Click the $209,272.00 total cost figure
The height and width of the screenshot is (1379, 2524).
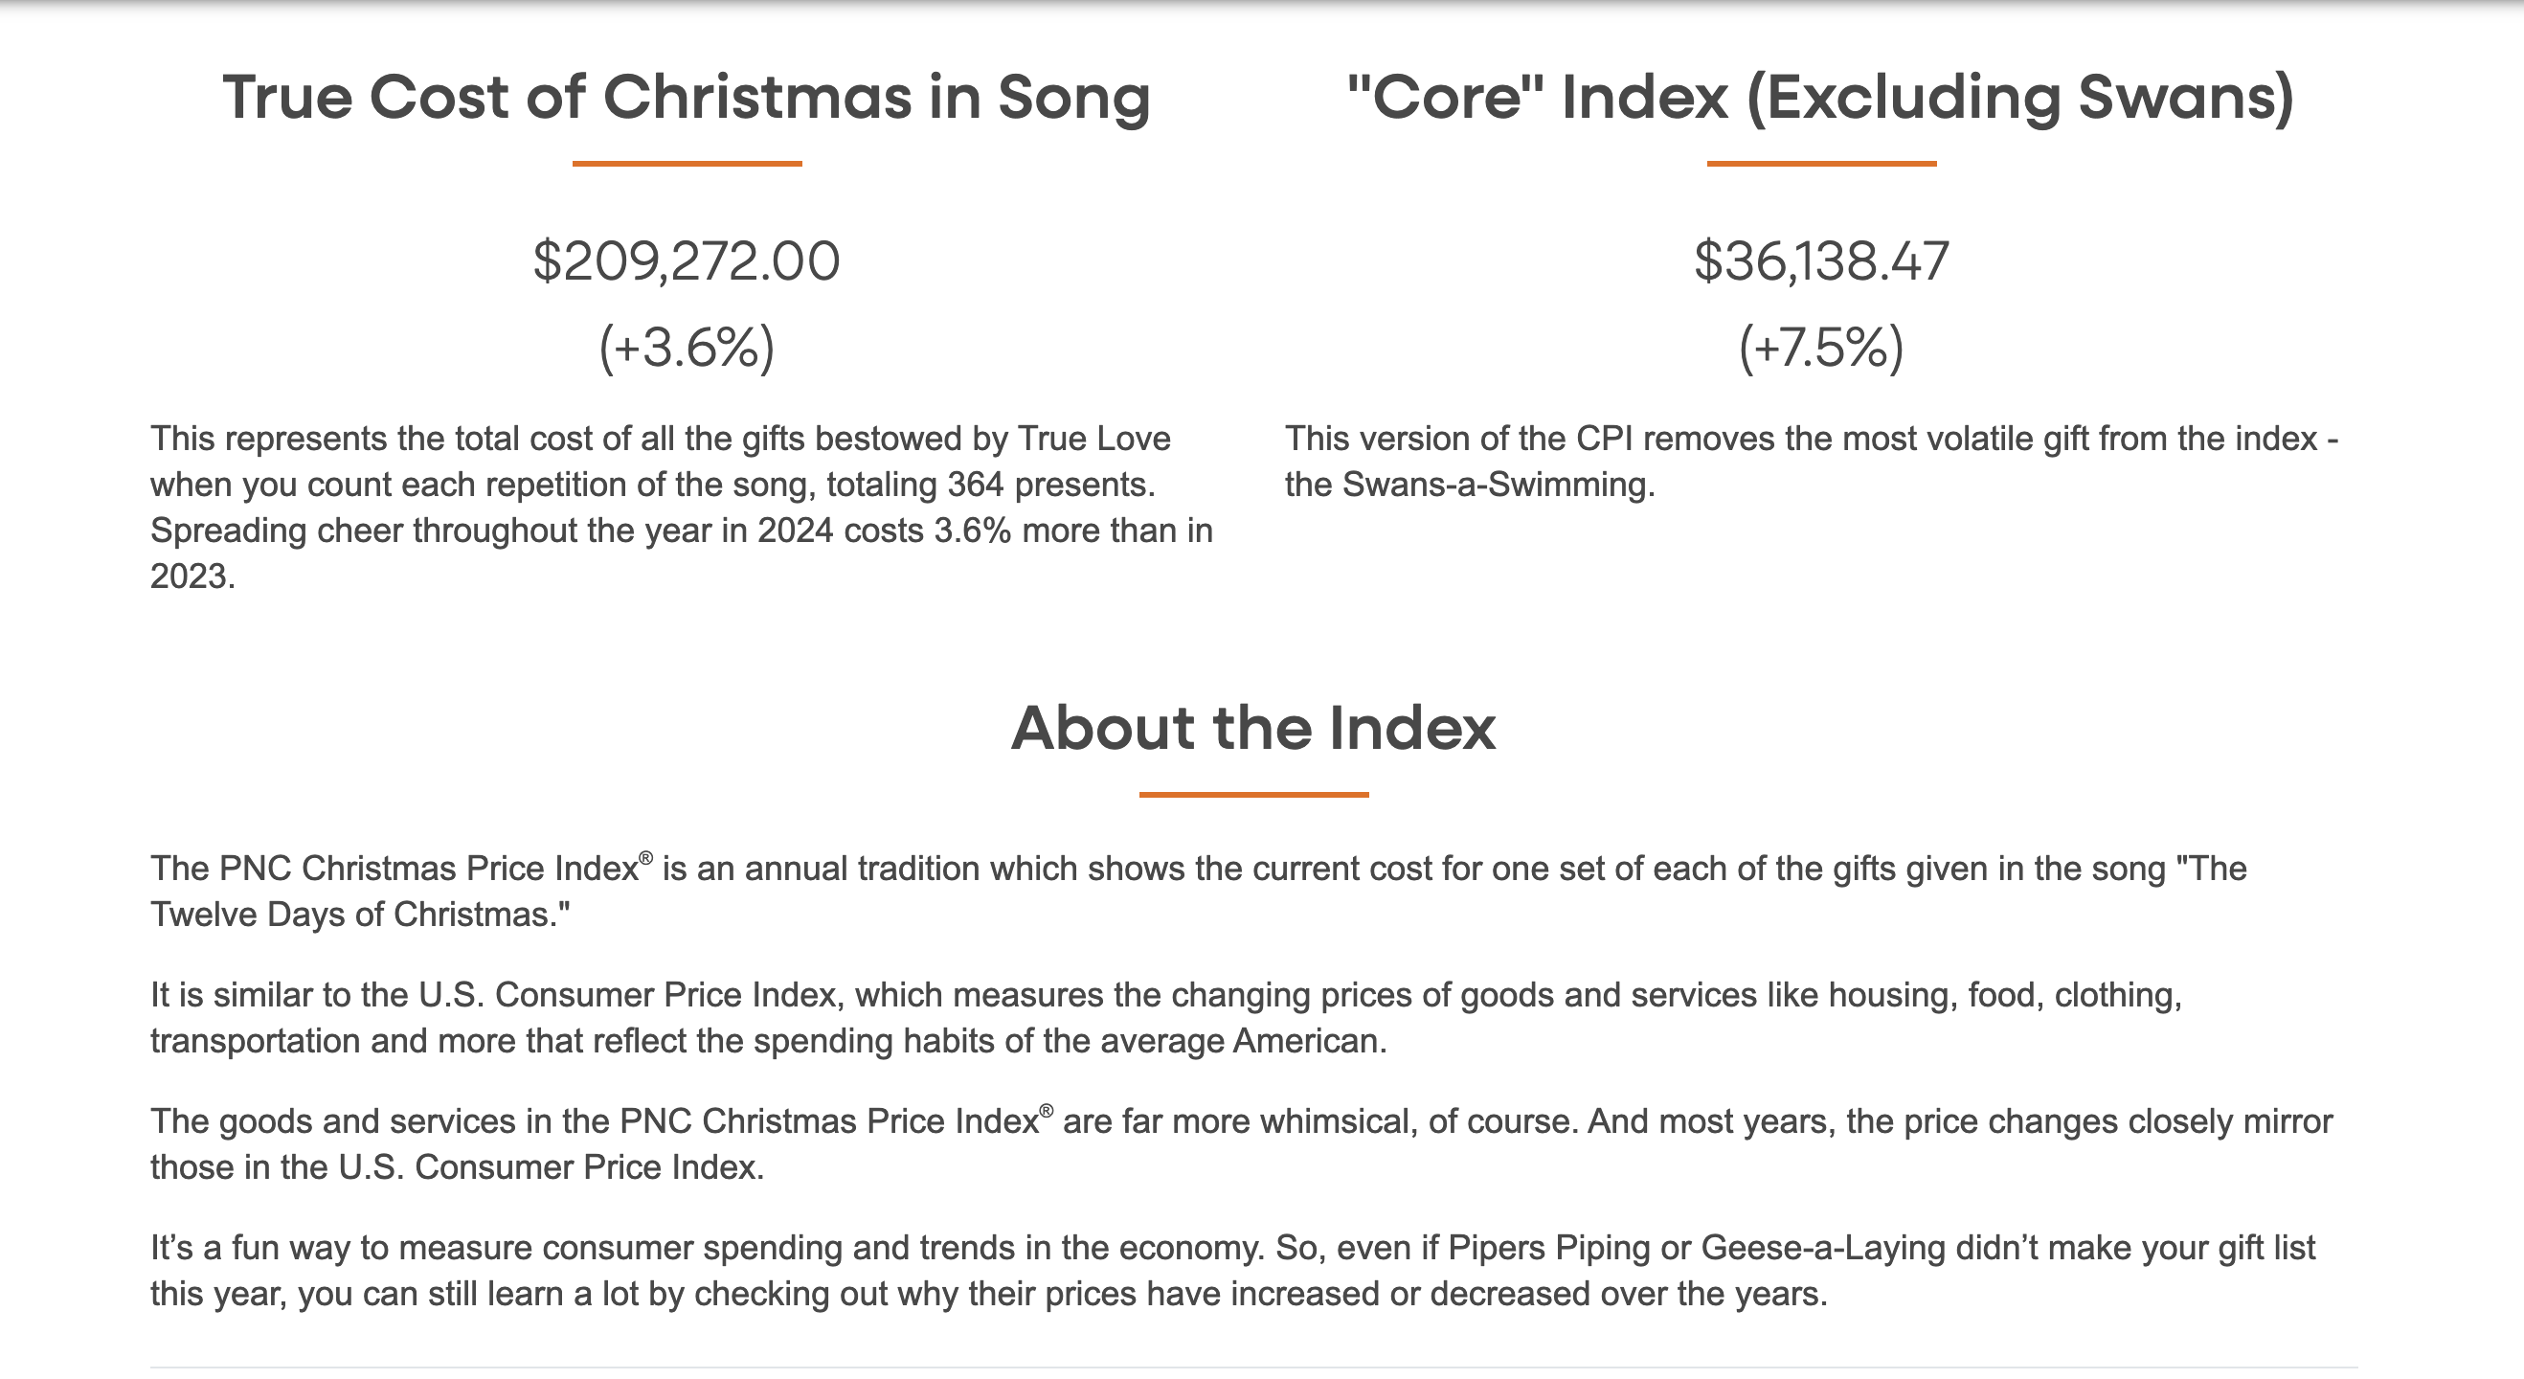[x=687, y=261]
